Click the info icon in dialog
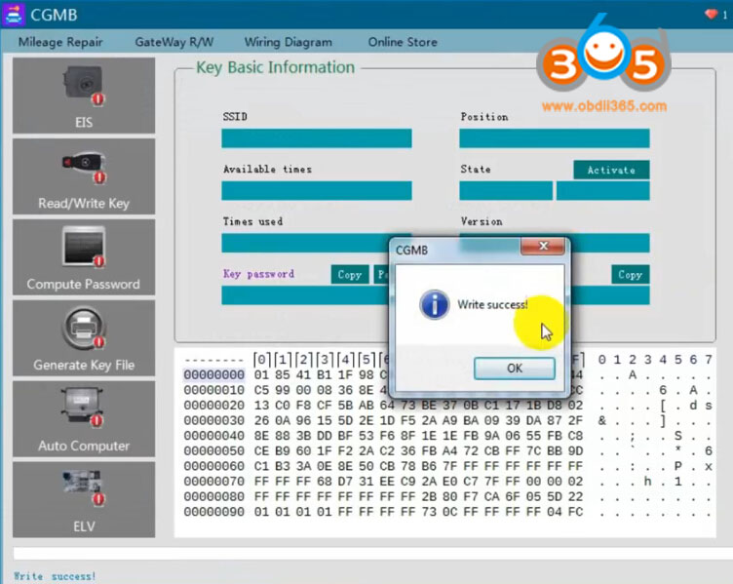Viewport: 733px width, 584px height. [434, 305]
